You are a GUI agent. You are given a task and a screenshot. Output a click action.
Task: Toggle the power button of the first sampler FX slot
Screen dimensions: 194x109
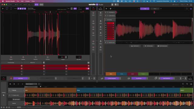pyautogui.click(x=11, y=78)
